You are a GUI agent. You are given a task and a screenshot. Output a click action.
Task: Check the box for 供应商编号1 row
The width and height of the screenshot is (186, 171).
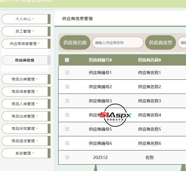[67, 73]
